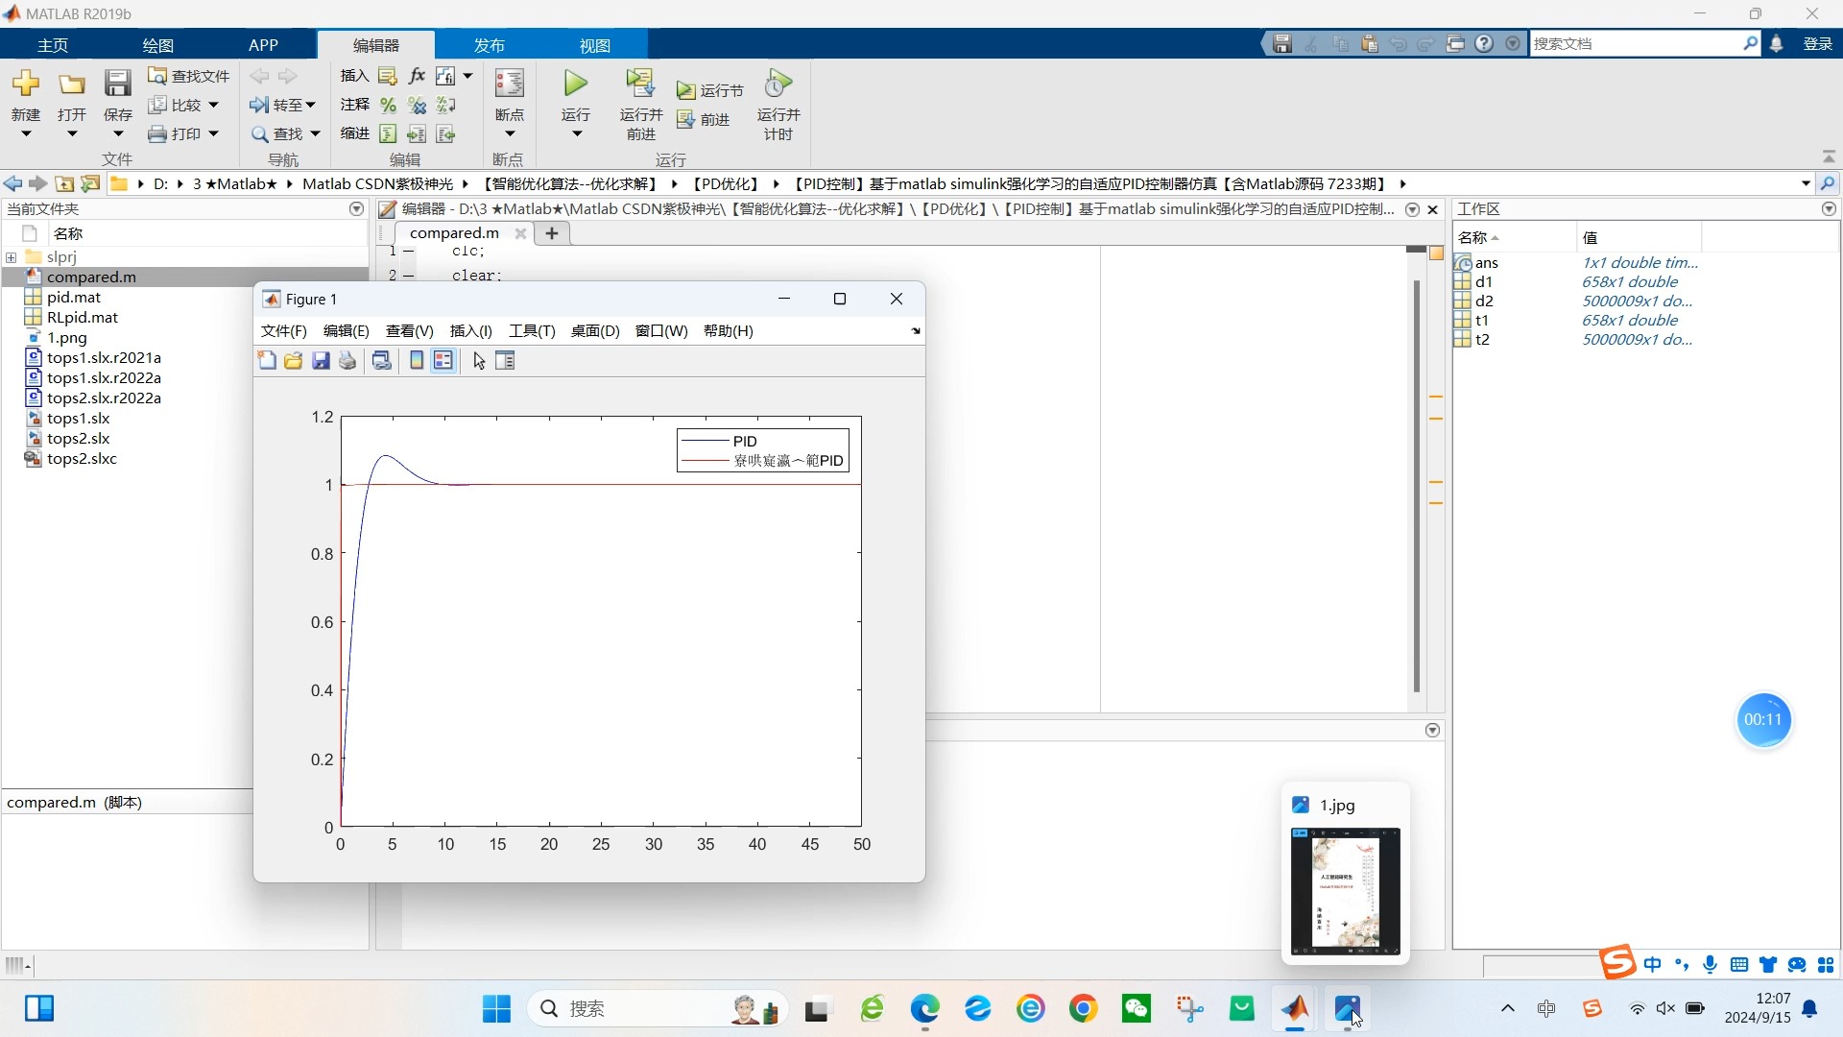Open the 工具(T) menu in Figure 1
This screenshot has height=1037, width=1843.
click(532, 331)
